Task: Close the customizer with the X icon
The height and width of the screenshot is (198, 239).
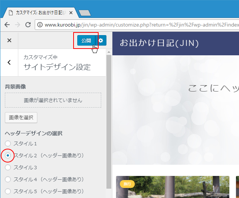Action: 9,40
